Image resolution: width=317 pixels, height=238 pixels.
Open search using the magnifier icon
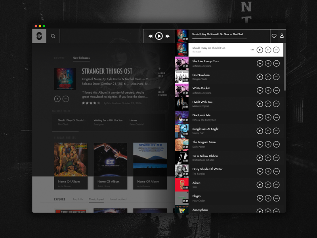coord(53,36)
